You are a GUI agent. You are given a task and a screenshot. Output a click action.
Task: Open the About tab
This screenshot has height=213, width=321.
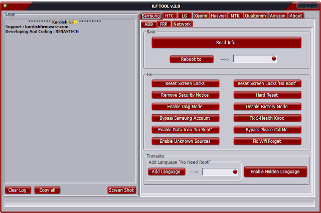point(296,16)
